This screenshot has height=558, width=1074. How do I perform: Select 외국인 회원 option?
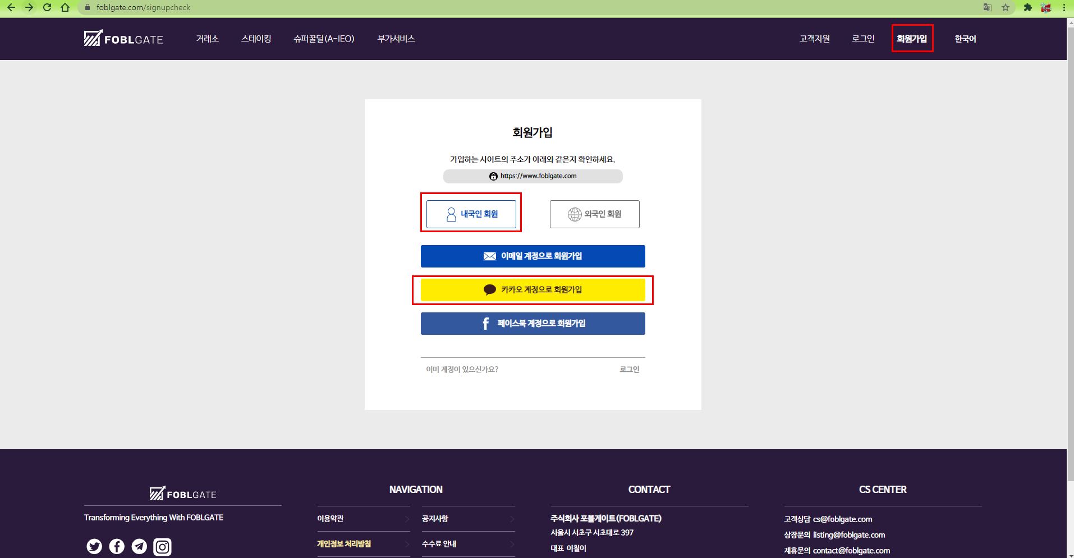[595, 214]
